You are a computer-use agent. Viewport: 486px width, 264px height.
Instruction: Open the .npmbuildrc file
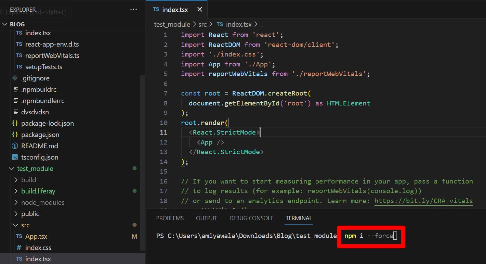click(x=39, y=89)
